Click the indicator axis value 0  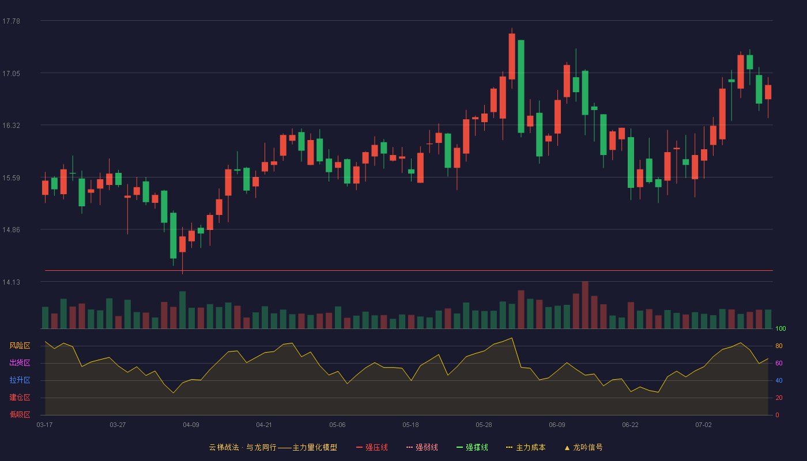point(777,415)
